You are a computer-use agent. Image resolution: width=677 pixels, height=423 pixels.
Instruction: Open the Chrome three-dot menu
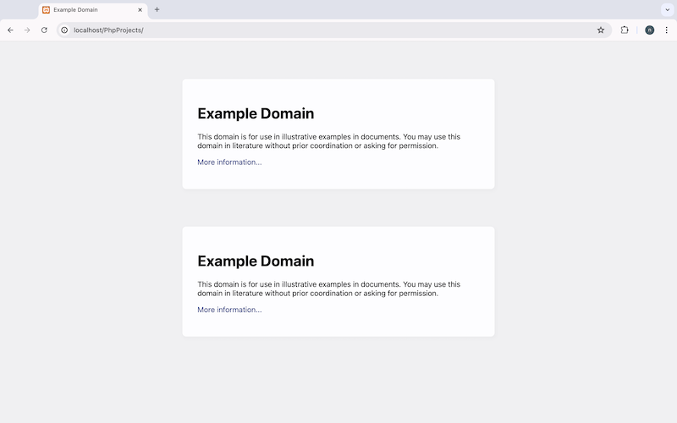click(x=666, y=30)
